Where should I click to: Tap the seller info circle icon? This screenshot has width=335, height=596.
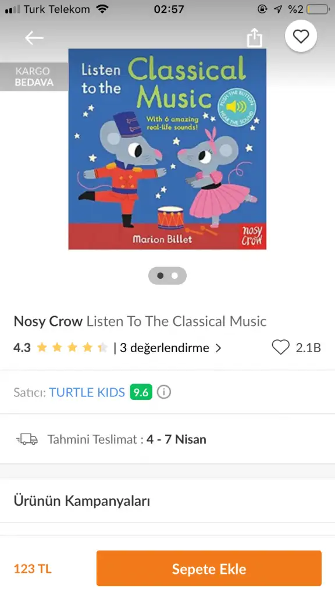[163, 392]
